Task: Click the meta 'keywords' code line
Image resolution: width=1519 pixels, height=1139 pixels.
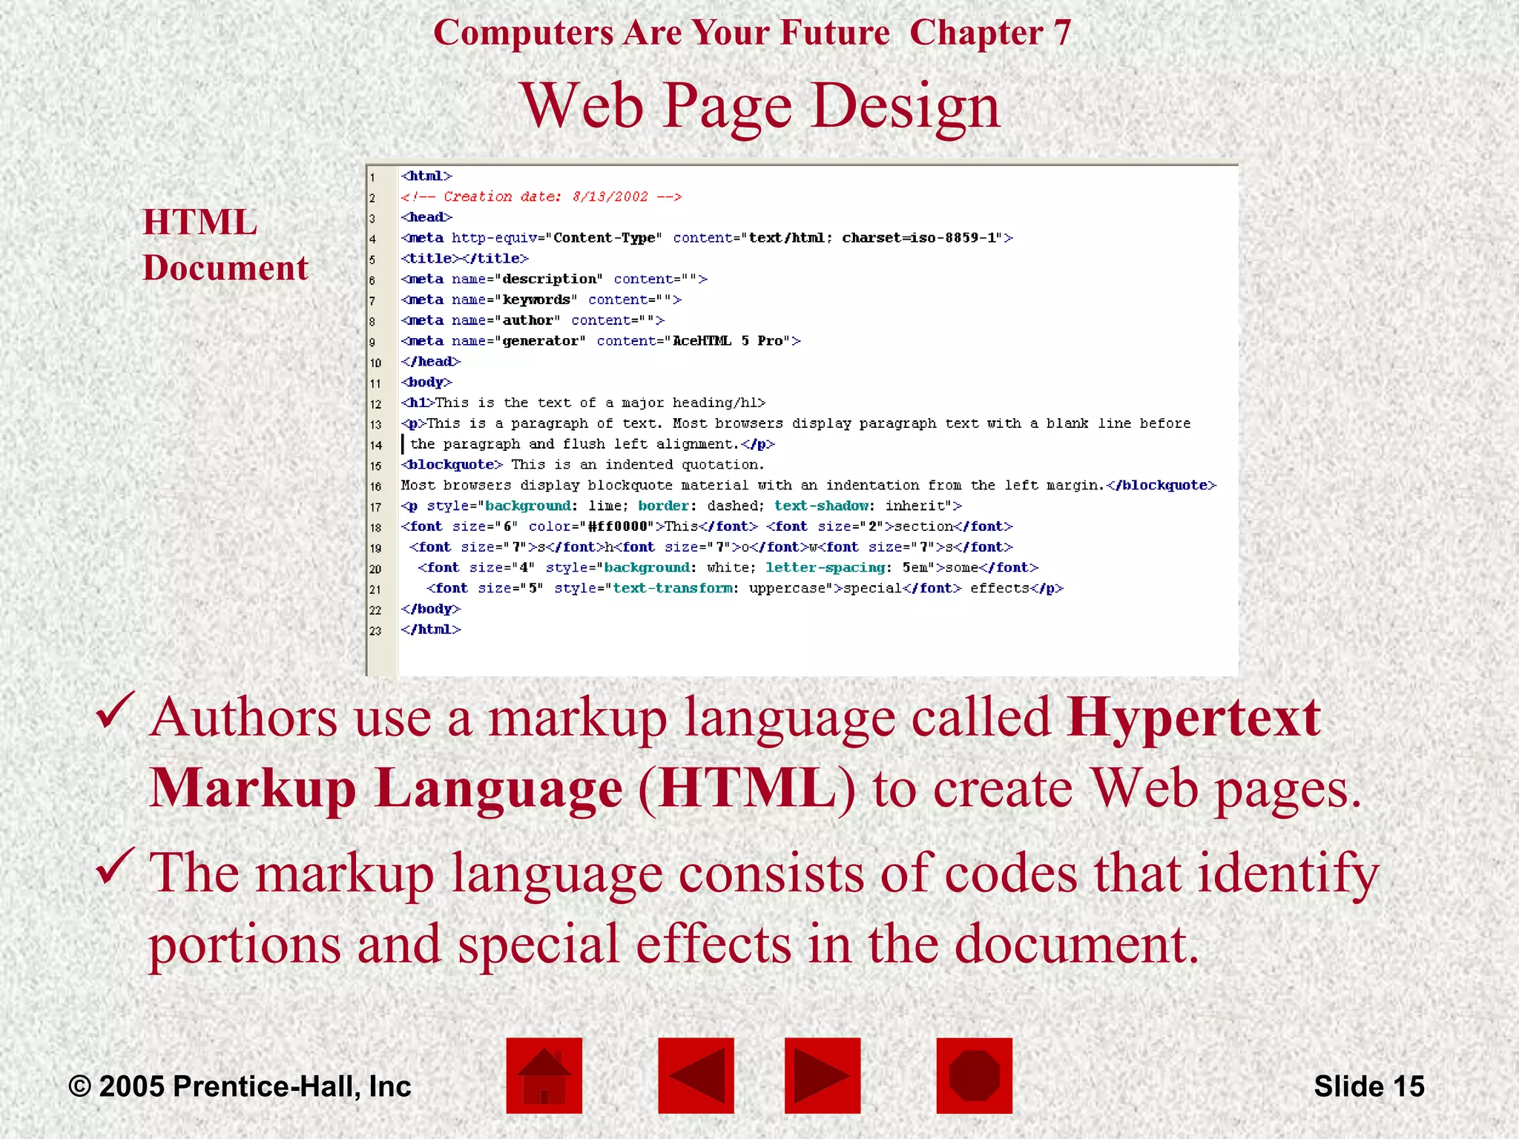Action: pyautogui.click(x=541, y=300)
